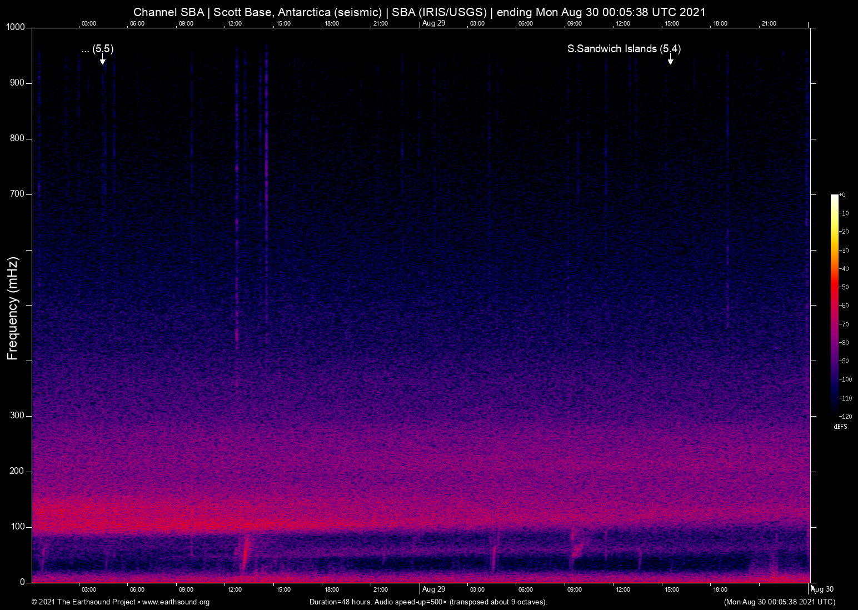
Task: Click the color scale bar at the -50 level
Action: [x=834, y=287]
